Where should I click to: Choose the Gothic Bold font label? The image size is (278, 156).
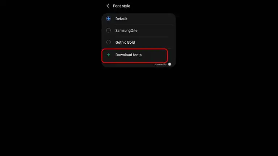125,42
